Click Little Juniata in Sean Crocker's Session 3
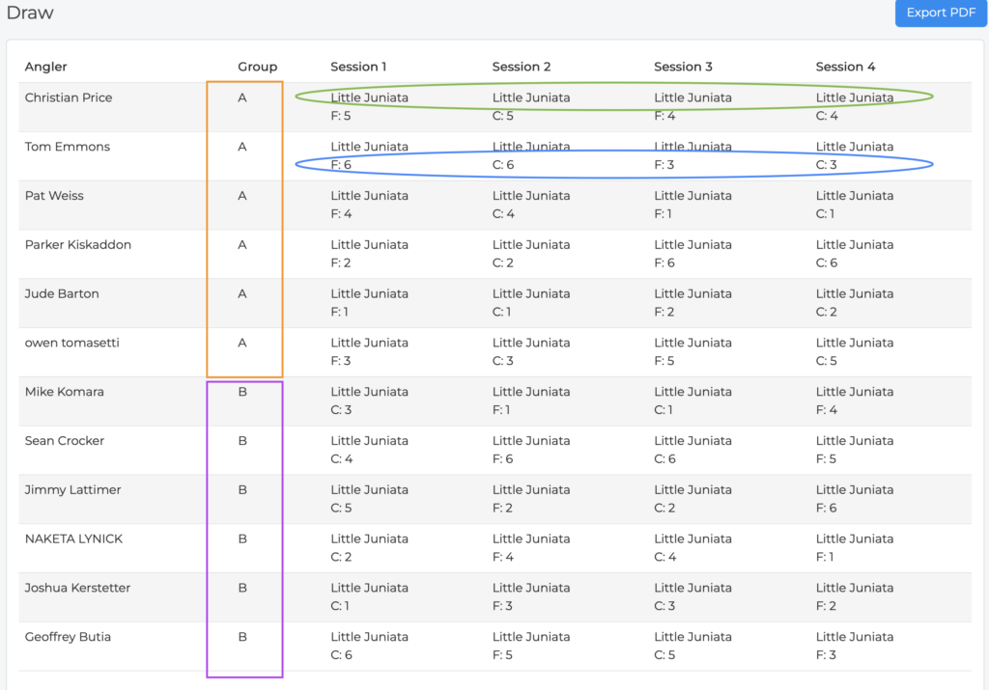 point(692,441)
